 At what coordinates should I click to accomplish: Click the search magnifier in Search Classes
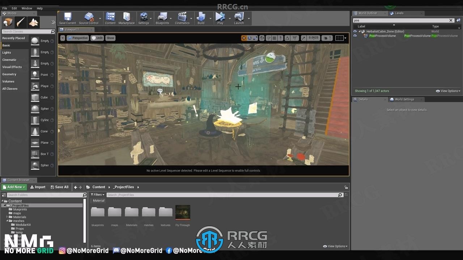[x=52, y=31]
